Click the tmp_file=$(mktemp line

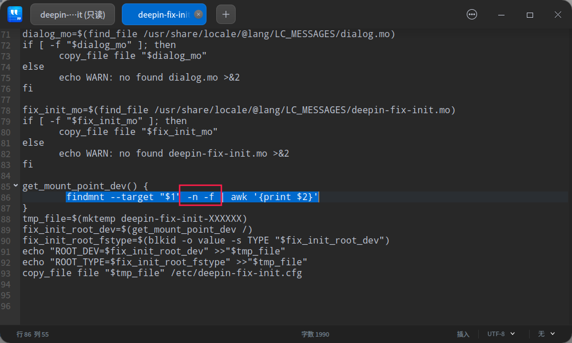[134, 219]
